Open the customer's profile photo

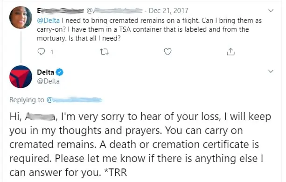point(21,17)
